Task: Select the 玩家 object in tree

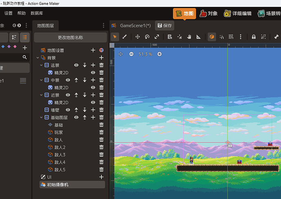Action: [x=59, y=132]
